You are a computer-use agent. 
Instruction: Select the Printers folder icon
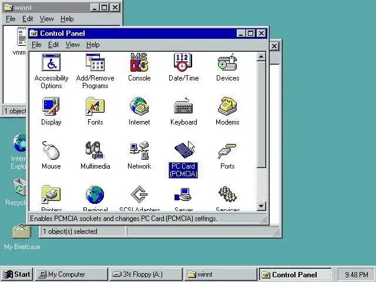click(51, 194)
